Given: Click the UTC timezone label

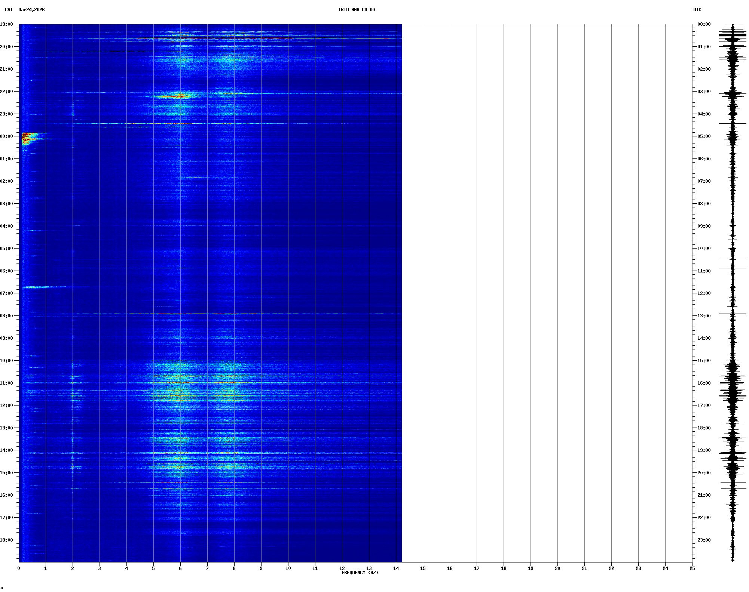Looking at the screenshot, I should pos(697,10).
